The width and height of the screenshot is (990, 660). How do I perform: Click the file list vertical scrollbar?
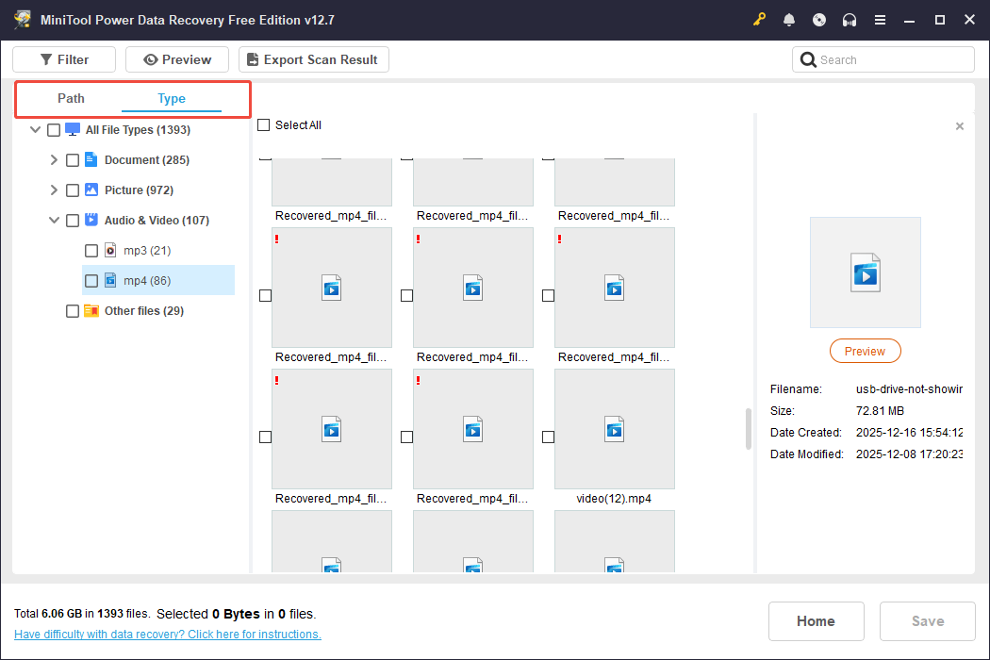[x=749, y=429]
